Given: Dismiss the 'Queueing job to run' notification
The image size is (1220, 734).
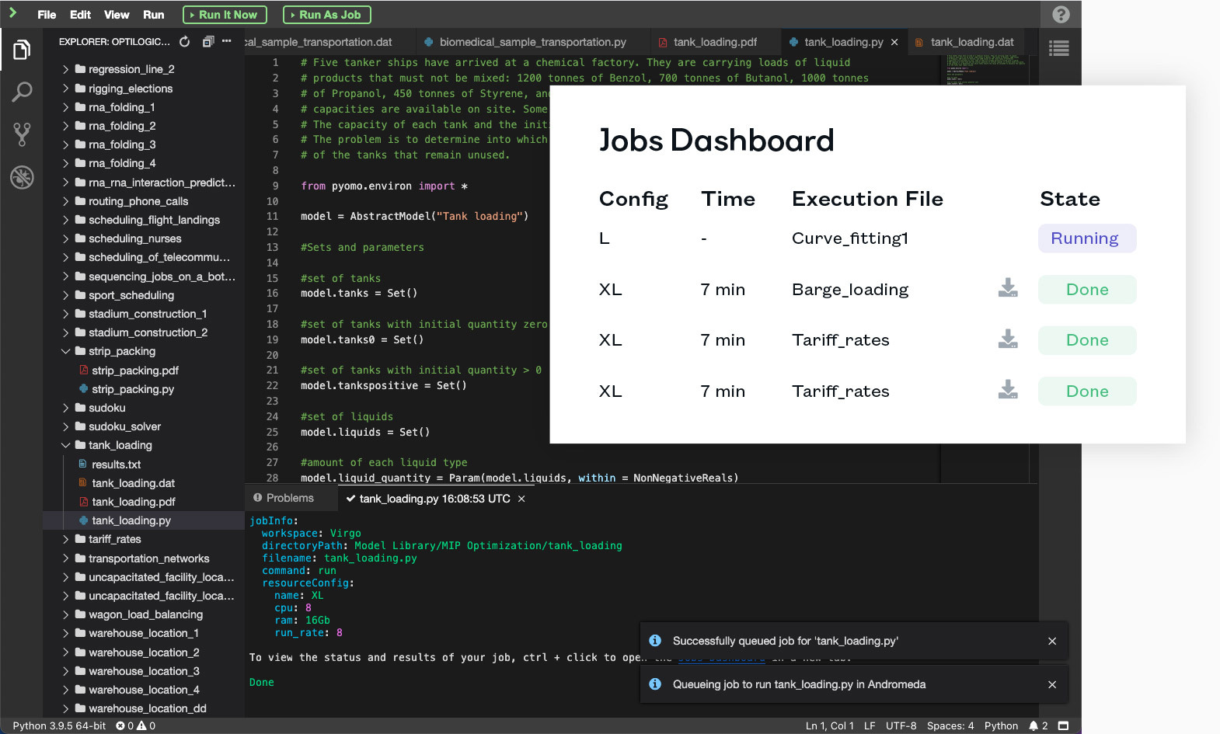Looking at the screenshot, I should click(1052, 684).
